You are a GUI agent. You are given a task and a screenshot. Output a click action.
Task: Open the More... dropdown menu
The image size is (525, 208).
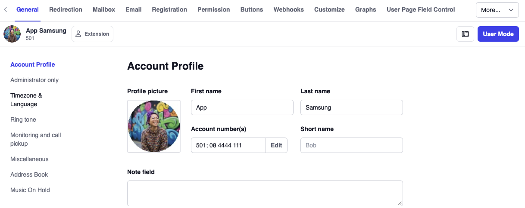(x=497, y=10)
